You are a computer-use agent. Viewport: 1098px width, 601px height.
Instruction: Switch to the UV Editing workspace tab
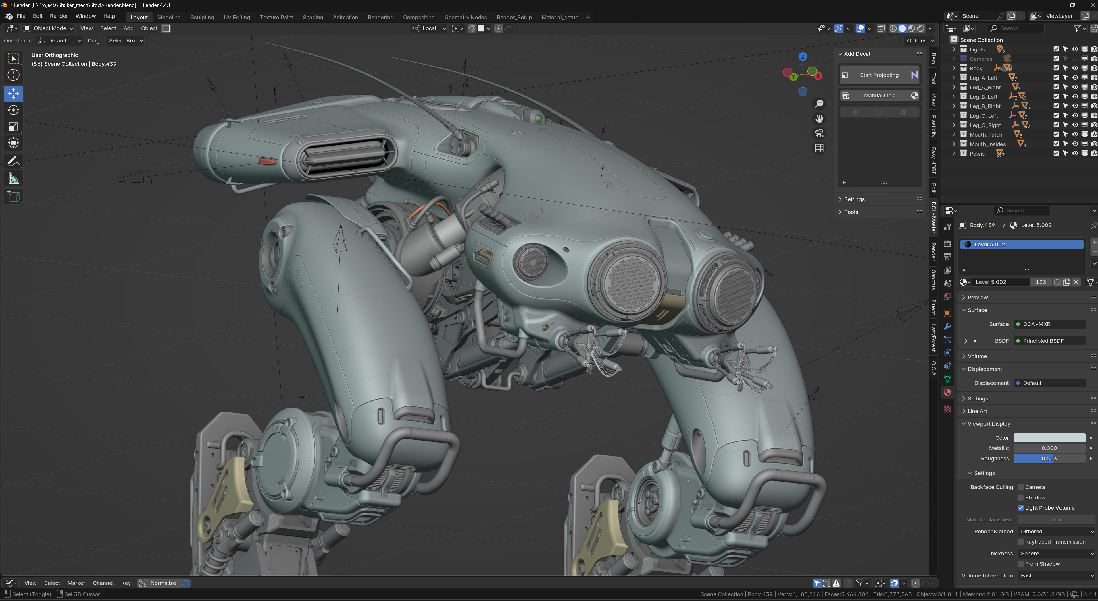pyautogui.click(x=236, y=17)
